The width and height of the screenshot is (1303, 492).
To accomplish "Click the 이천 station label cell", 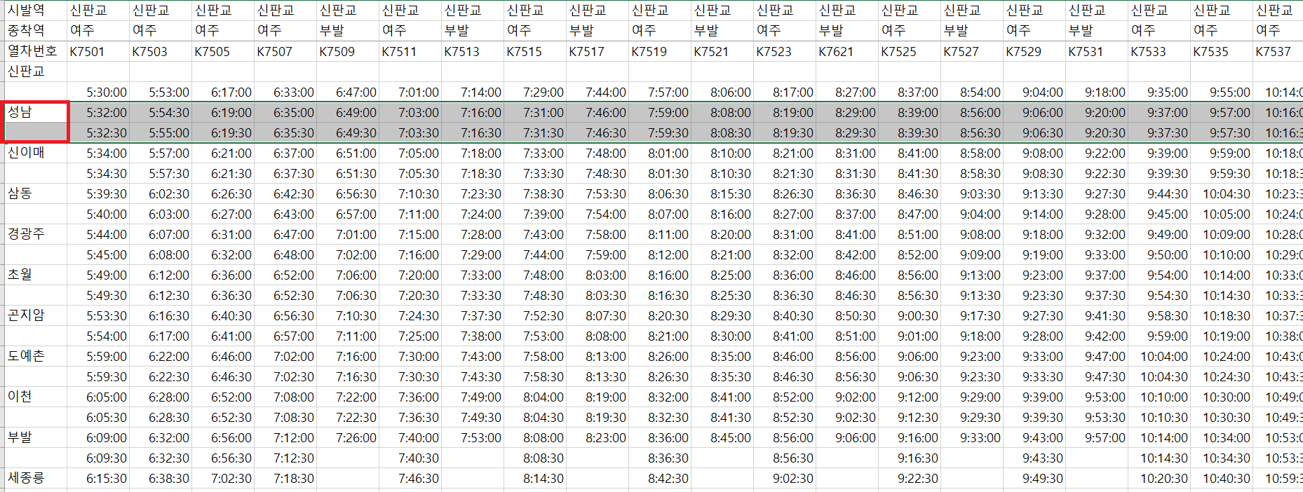I will pos(36,397).
